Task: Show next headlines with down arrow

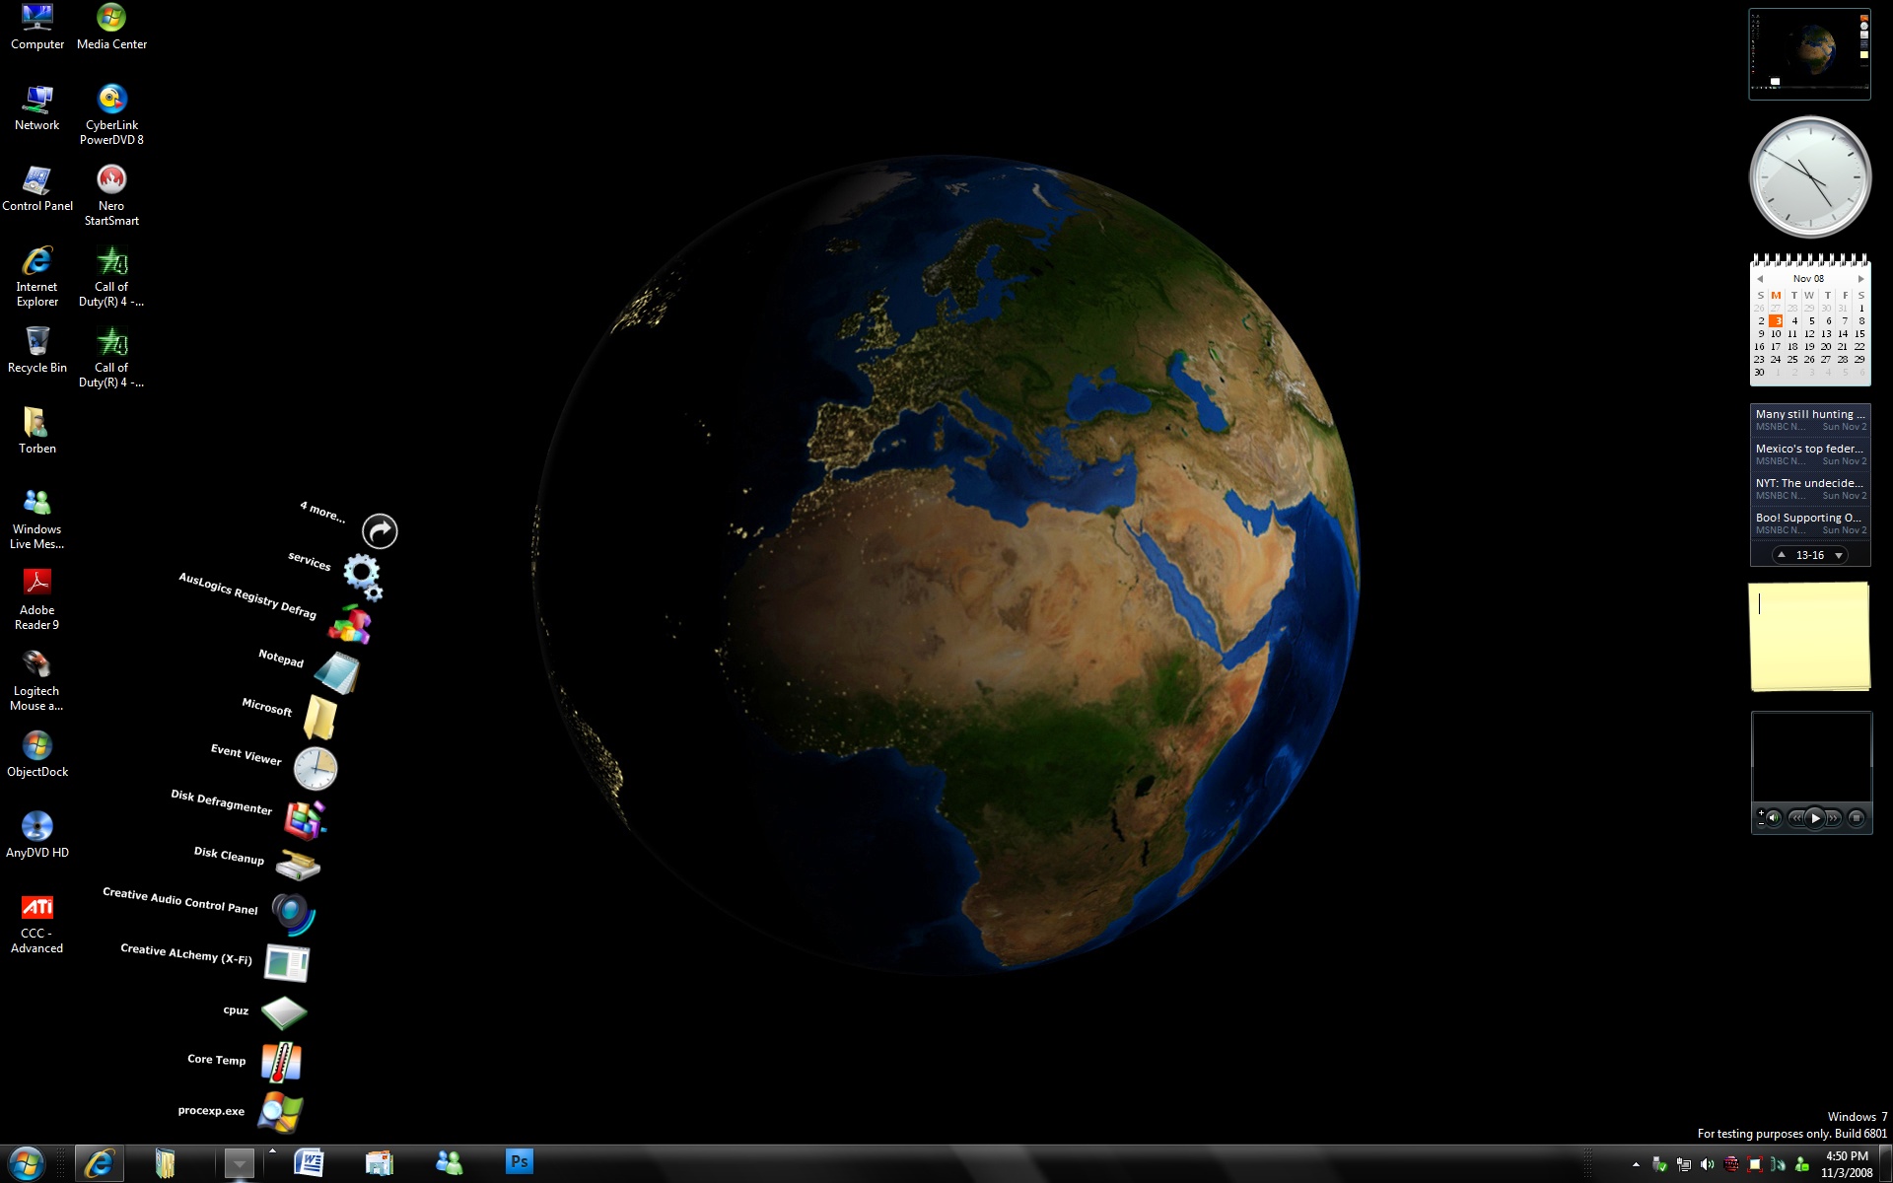Action: [1838, 555]
